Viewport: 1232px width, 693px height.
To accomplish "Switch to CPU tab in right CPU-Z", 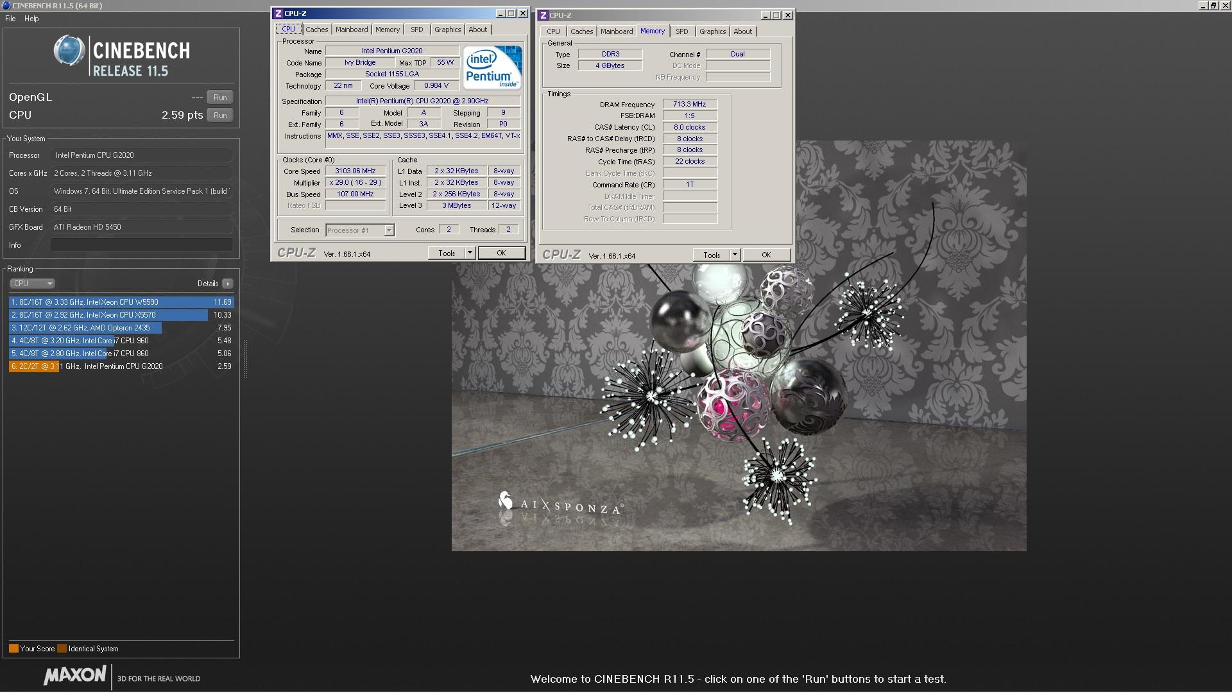I will click(x=553, y=31).
